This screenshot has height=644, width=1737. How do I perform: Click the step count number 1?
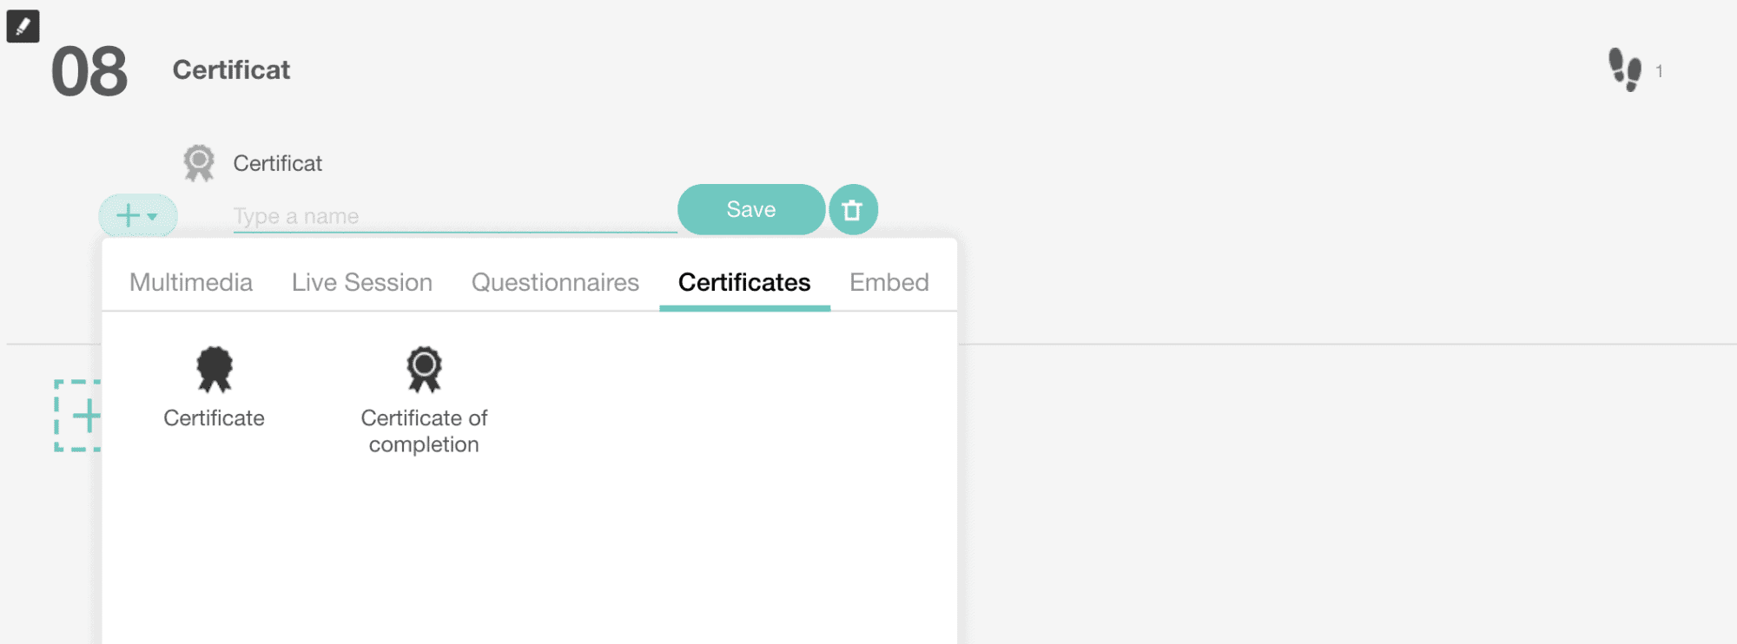[1659, 72]
